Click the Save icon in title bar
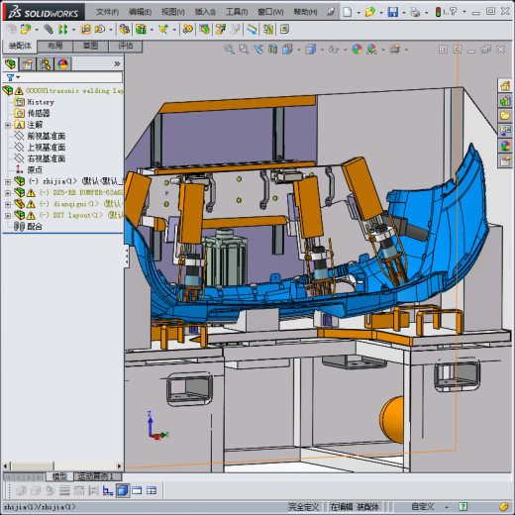515x515 pixels. tap(392, 12)
